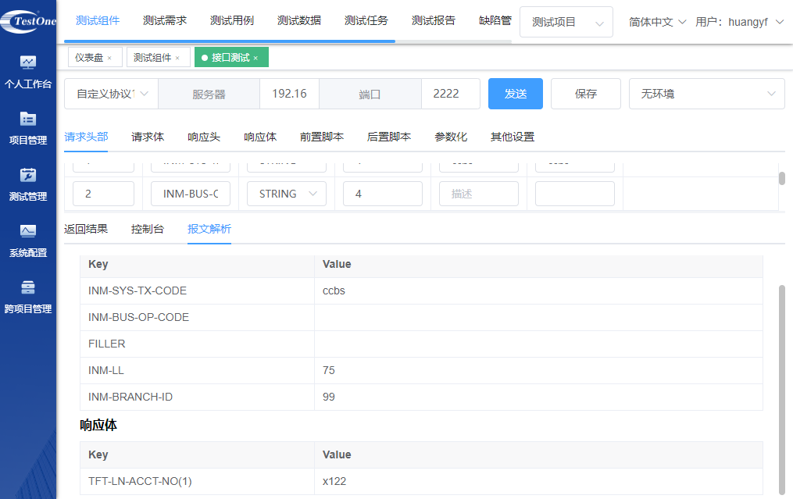Open the 测试管理 sidebar icon
Viewport: 793px width, 499px height.
tap(28, 175)
